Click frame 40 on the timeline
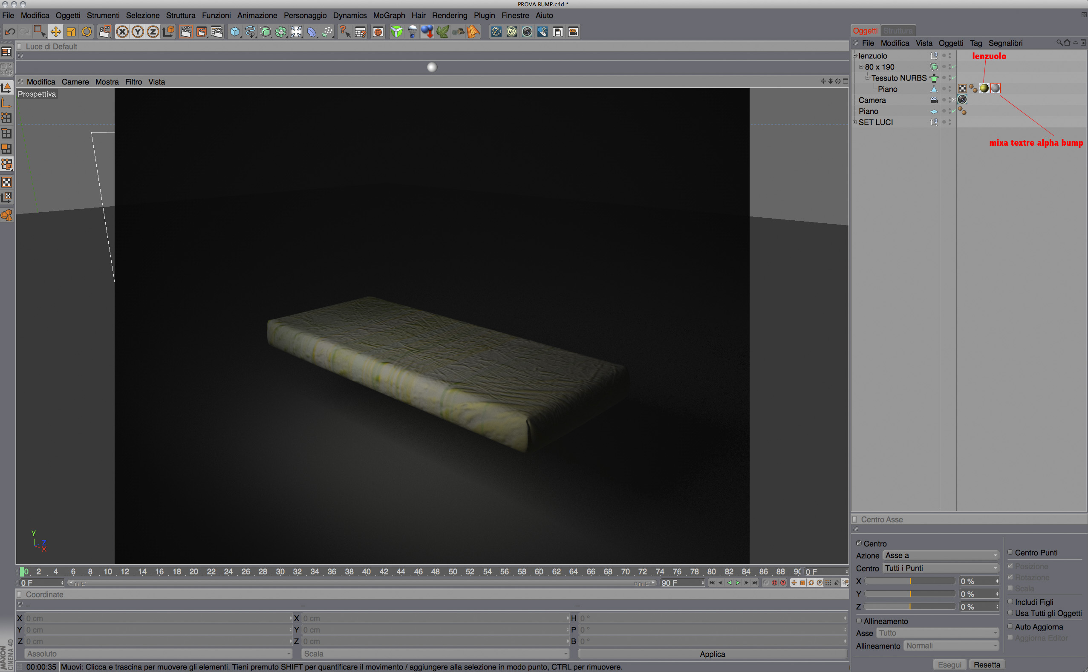 coord(366,571)
